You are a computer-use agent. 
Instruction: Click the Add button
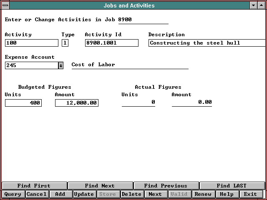click(60, 194)
